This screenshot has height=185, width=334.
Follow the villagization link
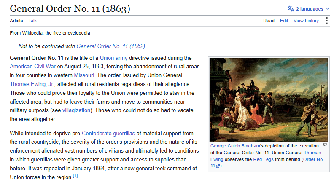point(76,110)
